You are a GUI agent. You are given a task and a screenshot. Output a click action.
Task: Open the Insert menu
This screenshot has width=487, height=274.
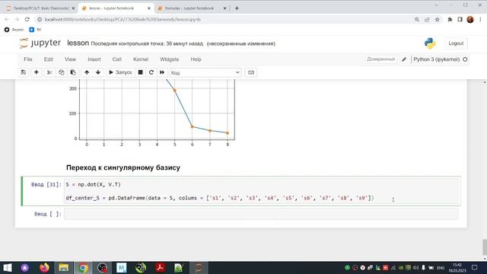point(94,59)
